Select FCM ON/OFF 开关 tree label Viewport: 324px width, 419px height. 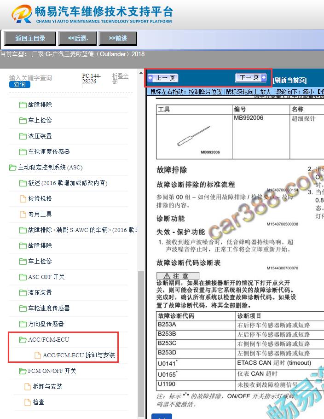click(x=52, y=371)
